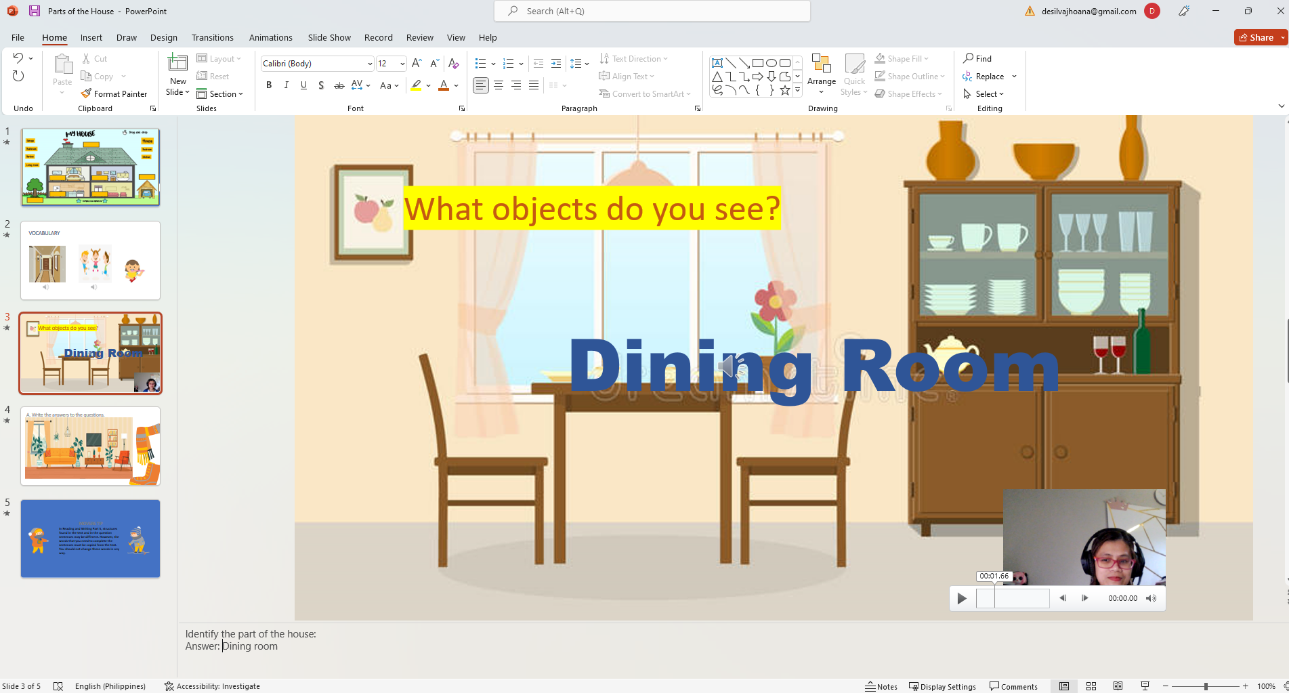This screenshot has height=693, width=1289.
Task: Select slide 1 thumbnail My House
Action: pyautogui.click(x=90, y=167)
